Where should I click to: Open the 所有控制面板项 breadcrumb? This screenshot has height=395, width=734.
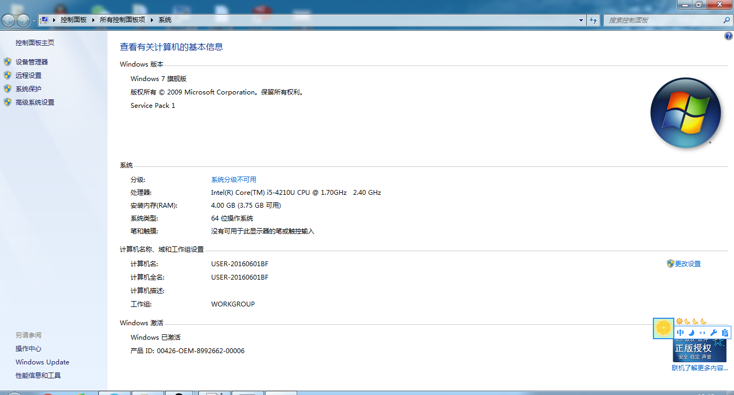(x=122, y=20)
